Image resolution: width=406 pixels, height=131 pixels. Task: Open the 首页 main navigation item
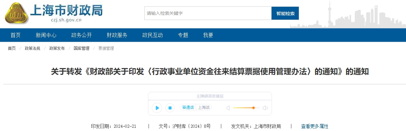point(16,35)
